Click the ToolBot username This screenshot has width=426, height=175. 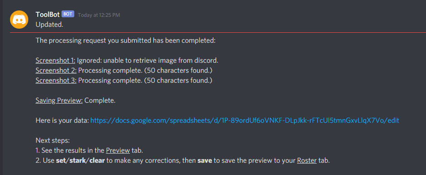point(47,15)
